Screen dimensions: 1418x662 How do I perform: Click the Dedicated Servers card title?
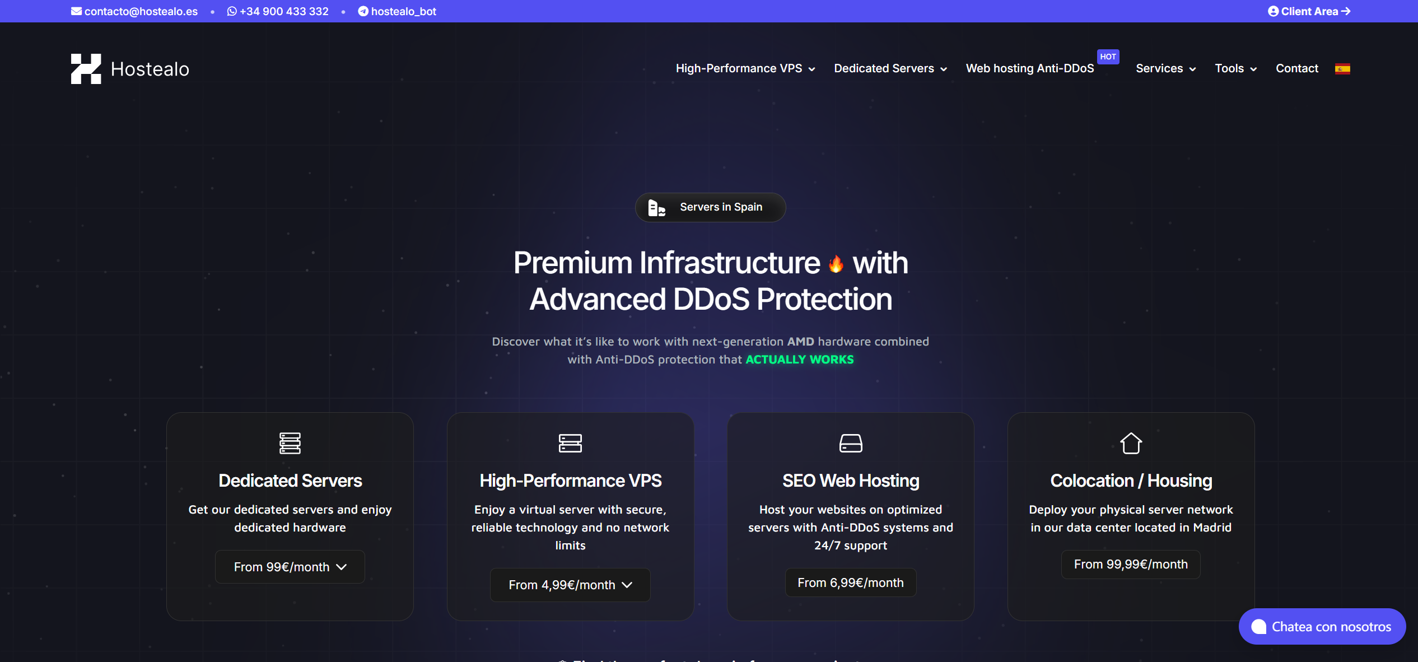290,481
